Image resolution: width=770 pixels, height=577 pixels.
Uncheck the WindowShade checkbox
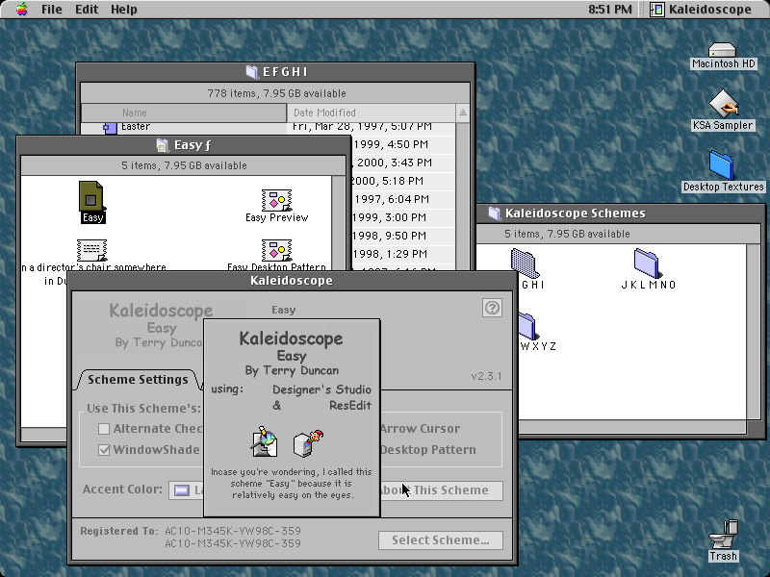[104, 450]
